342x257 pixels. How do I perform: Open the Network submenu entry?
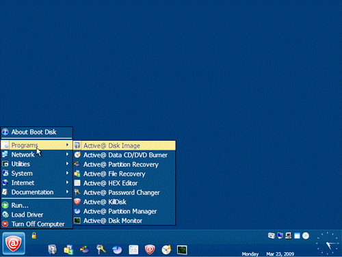point(37,154)
